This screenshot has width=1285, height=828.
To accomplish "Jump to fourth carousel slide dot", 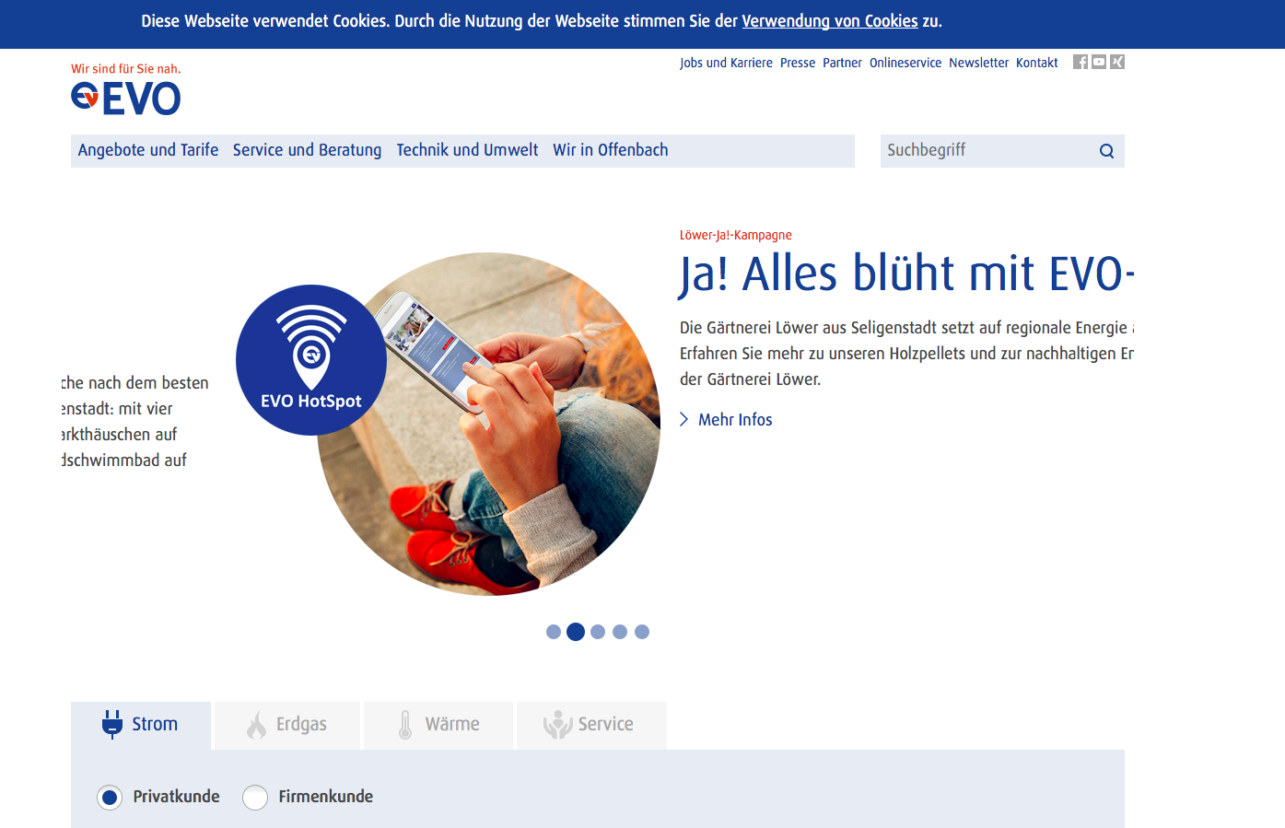I will point(620,632).
